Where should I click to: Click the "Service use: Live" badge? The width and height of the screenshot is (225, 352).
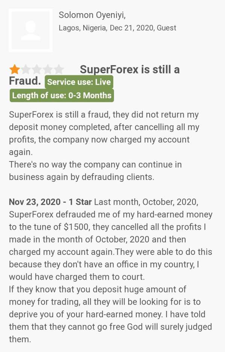tap(79, 82)
